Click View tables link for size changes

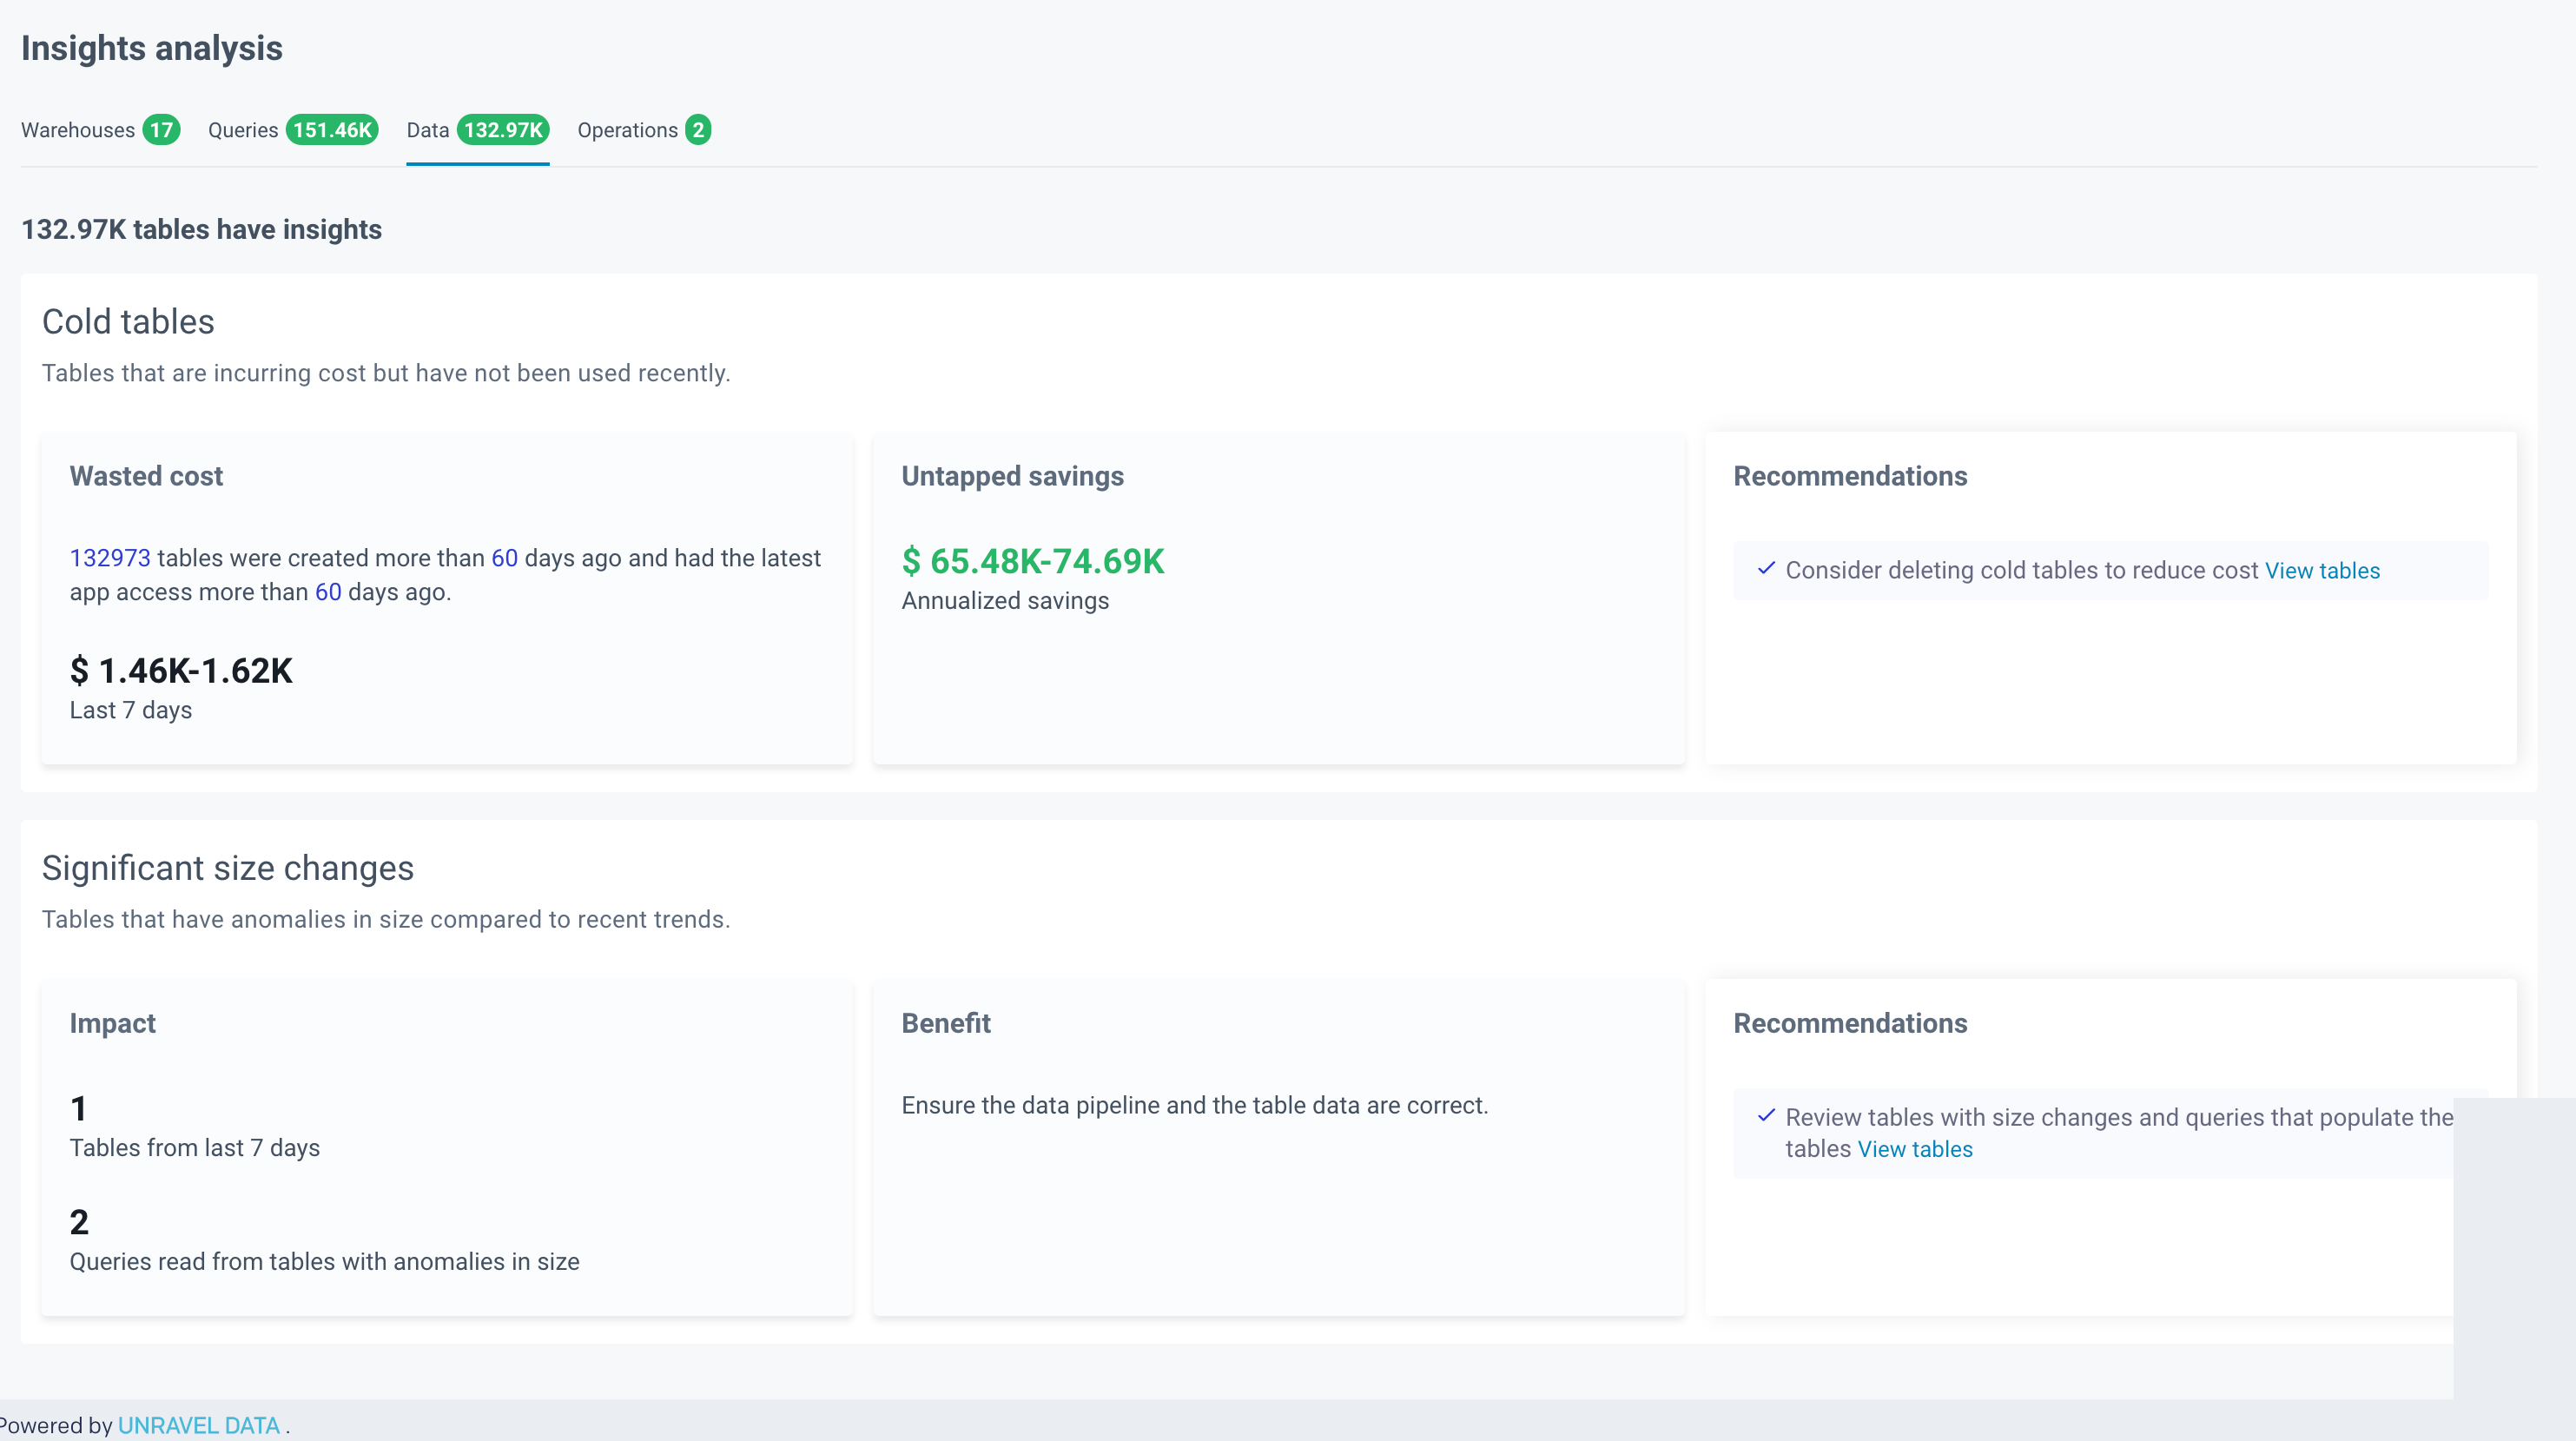pyautogui.click(x=1915, y=1149)
